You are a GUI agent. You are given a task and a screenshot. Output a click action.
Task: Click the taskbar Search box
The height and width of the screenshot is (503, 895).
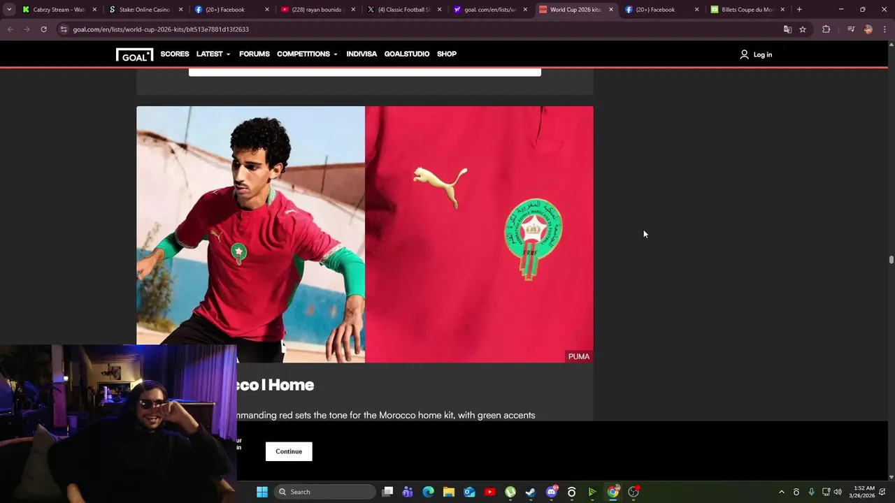[324, 492]
